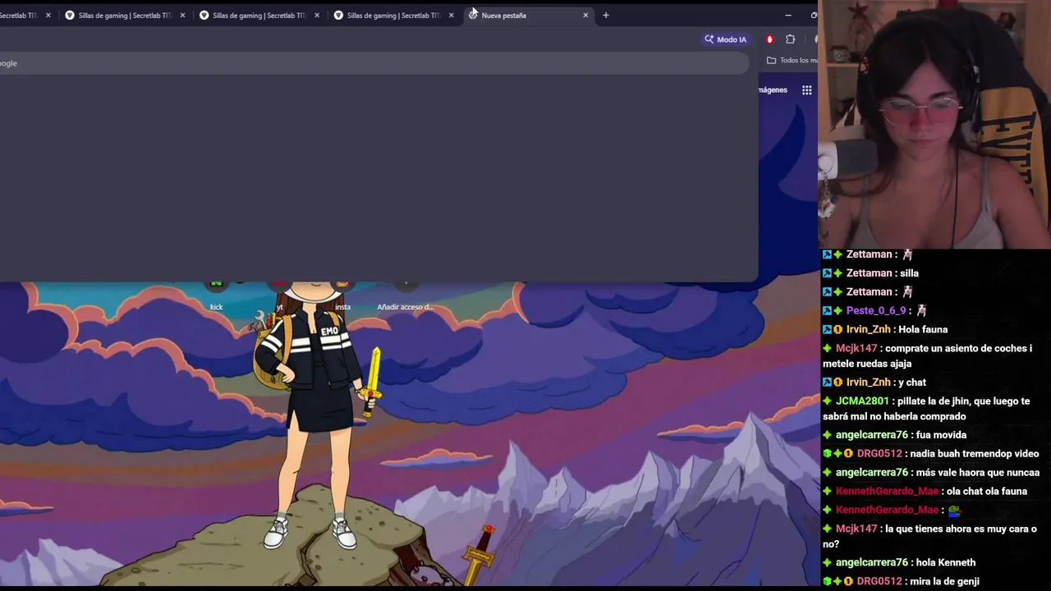Screen dimensions: 1051x591
Task: Close the leftmost Secretlab tab
Action: [48, 15]
